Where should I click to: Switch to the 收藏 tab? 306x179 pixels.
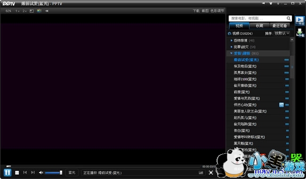(x=259, y=26)
